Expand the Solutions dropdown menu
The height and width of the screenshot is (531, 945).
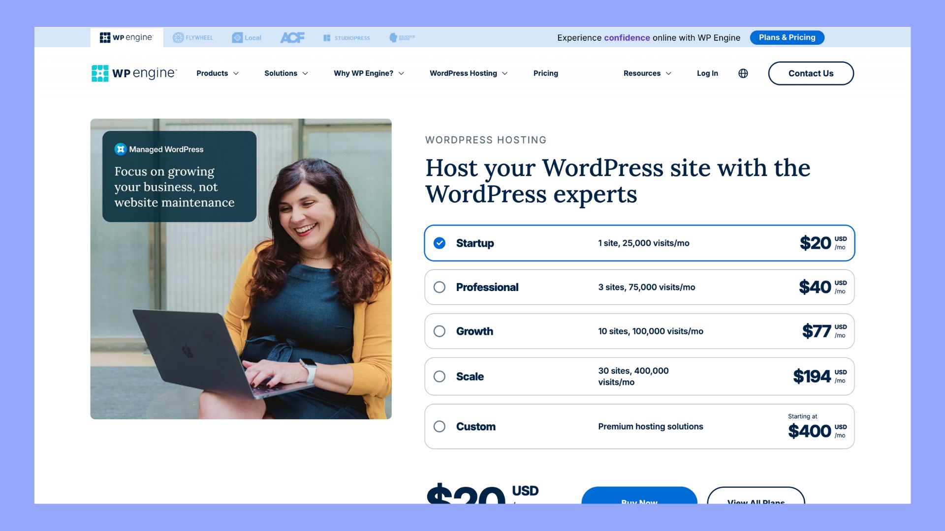287,73
